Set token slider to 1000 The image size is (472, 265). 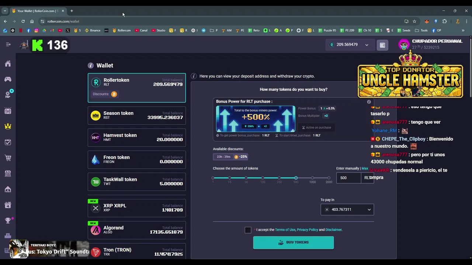tap(312, 178)
